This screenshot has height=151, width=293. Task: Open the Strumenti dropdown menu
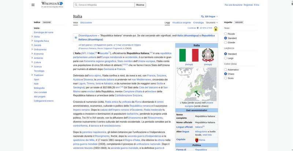point(212,23)
